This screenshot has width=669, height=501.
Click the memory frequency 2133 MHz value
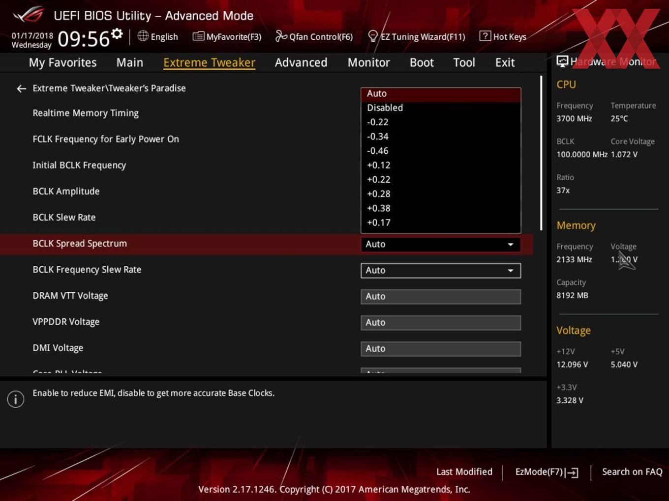(x=574, y=260)
